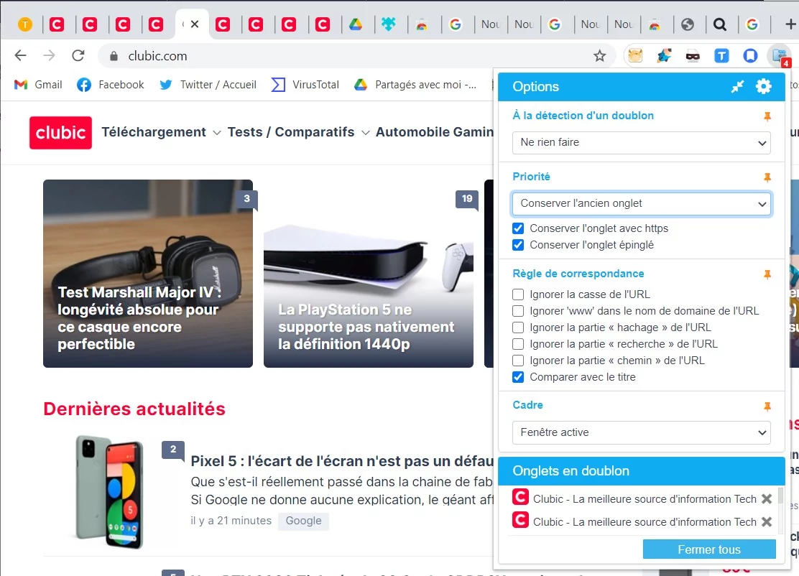Go back with the browser back arrow
Image resolution: width=799 pixels, height=576 pixels.
tap(20, 55)
